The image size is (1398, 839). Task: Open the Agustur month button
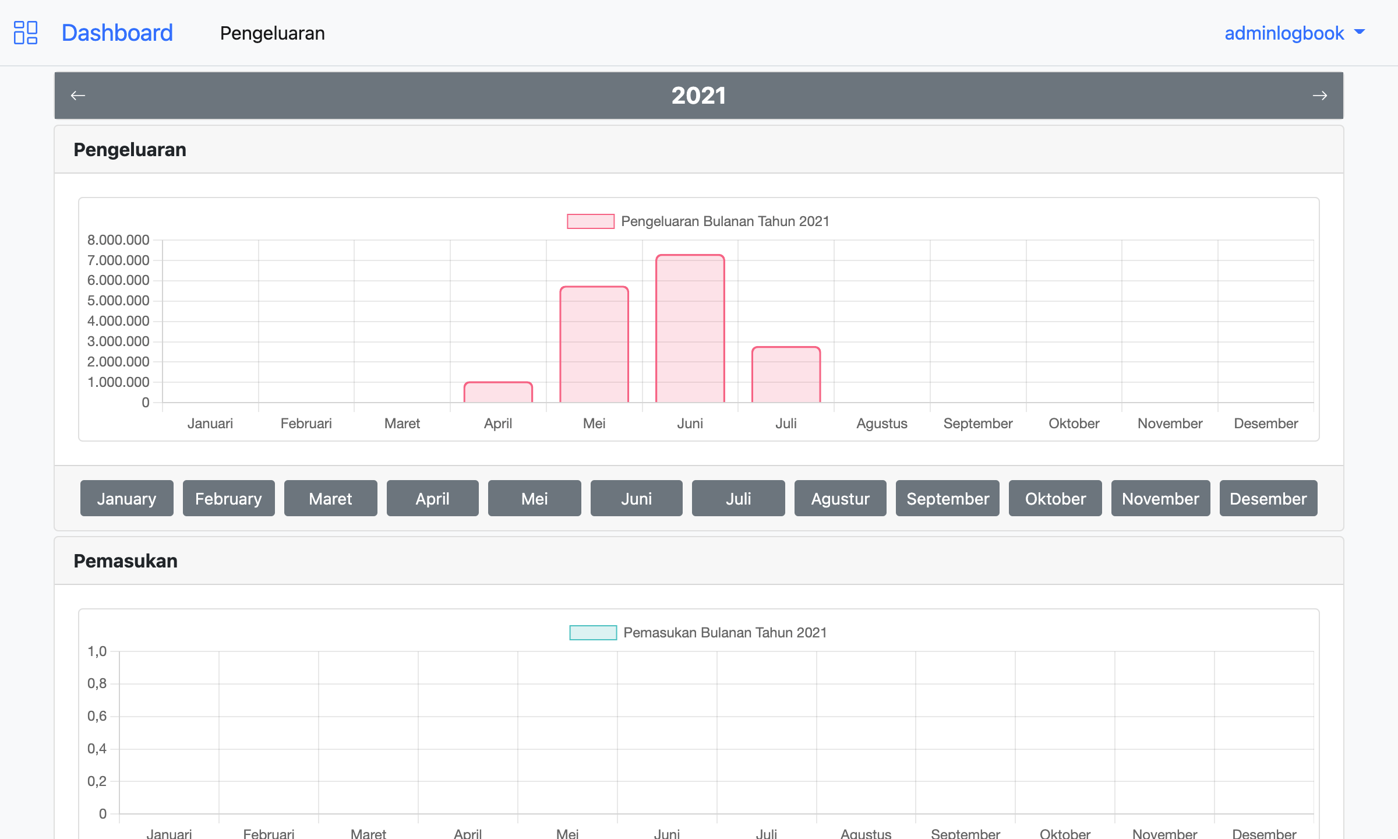click(x=840, y=499)
